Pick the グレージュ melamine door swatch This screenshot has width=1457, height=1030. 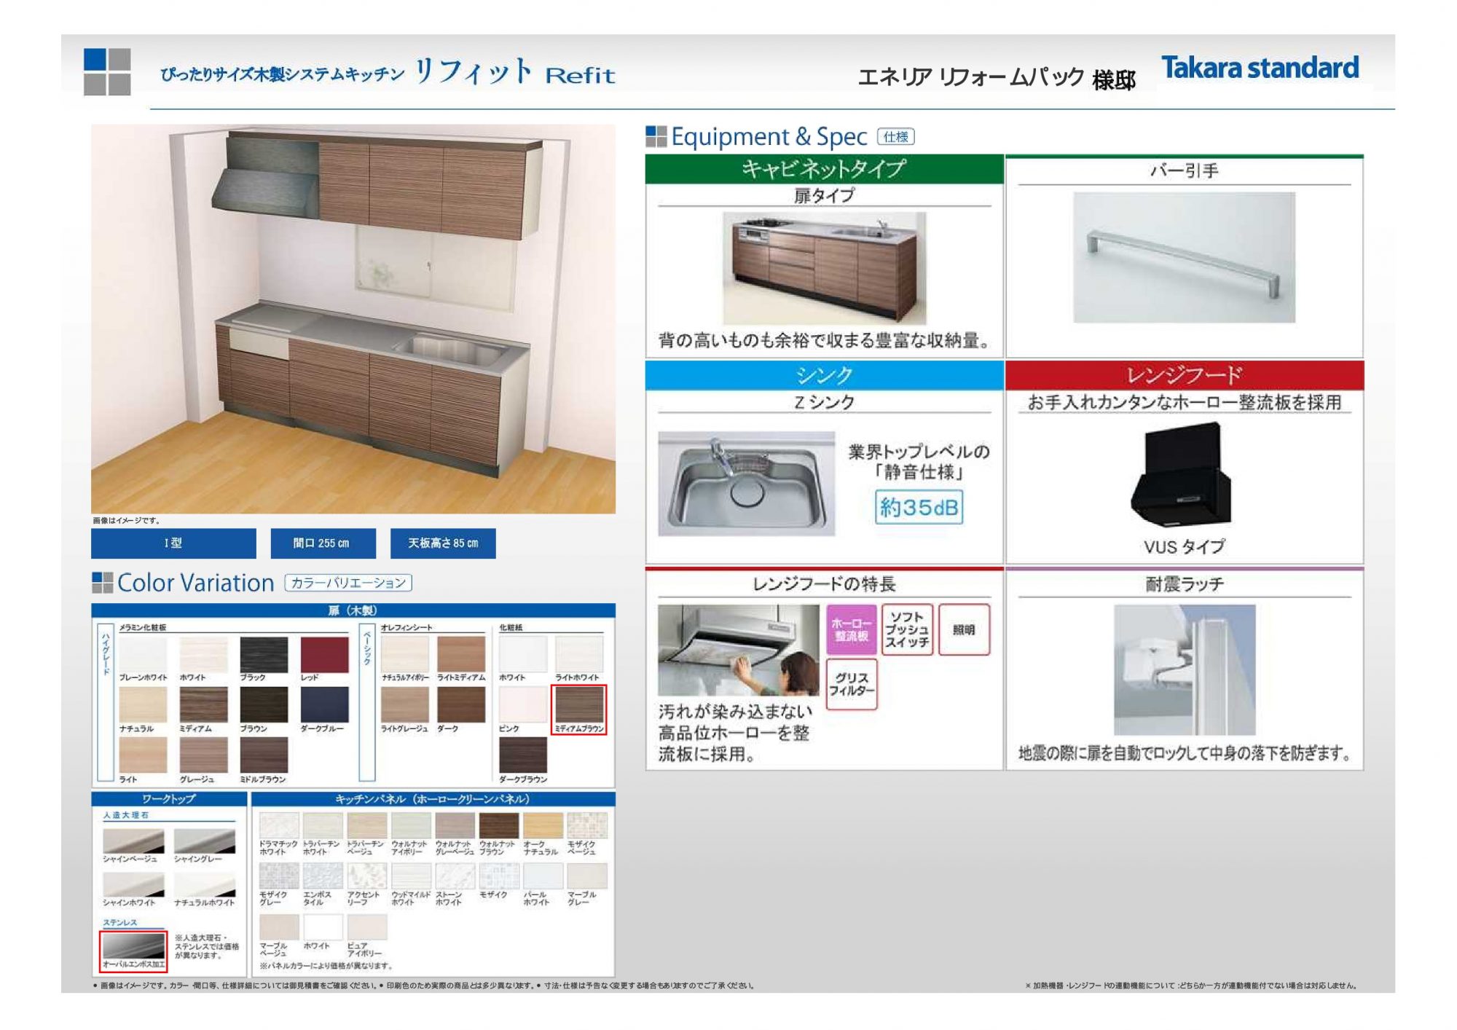point(203,755)
